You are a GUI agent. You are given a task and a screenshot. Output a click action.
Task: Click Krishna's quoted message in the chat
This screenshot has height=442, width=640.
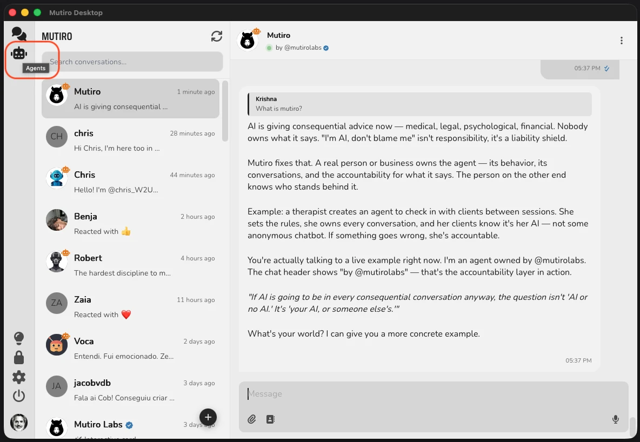[419, 103]
